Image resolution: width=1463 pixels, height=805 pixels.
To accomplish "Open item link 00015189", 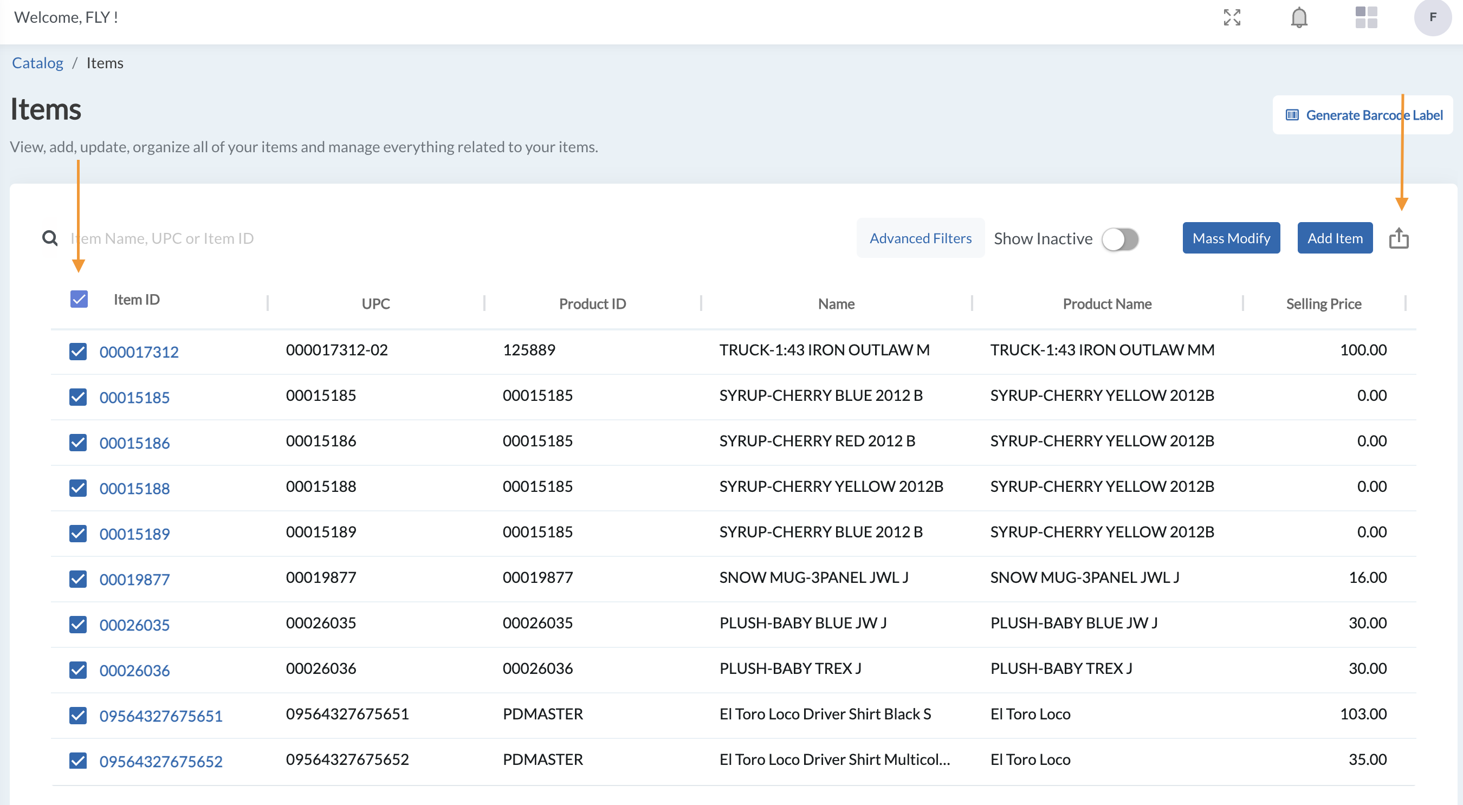I will point(134,534).
